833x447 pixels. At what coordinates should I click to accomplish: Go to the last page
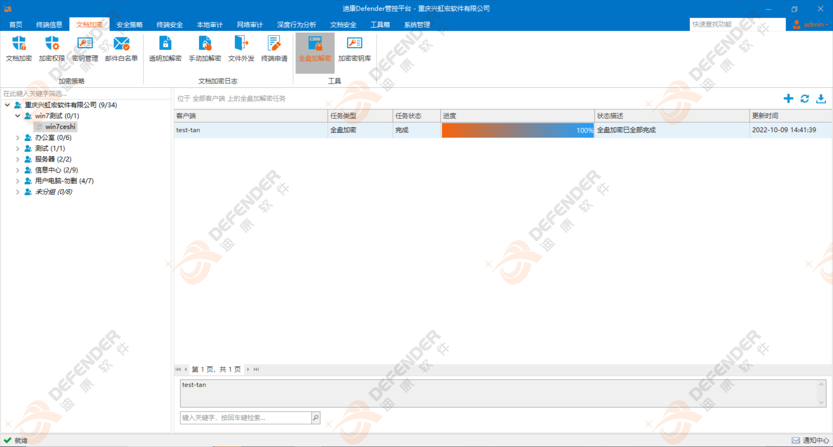(256, 369)
